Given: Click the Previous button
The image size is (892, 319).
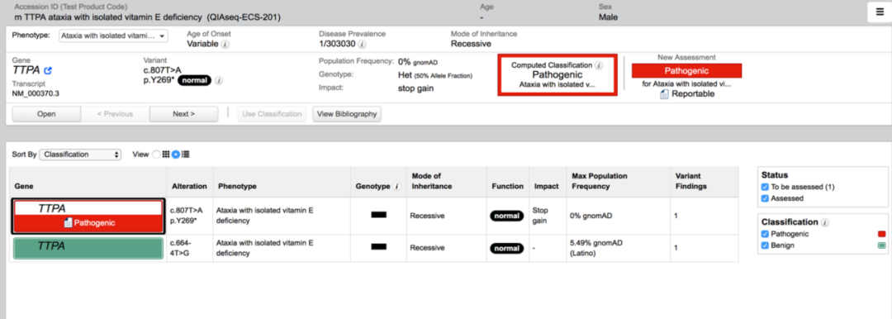Looking at the screenshot, I should click(115, 114).
